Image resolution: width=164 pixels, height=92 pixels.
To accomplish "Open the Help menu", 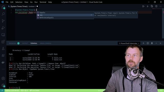I will click(x=50, y=2).
